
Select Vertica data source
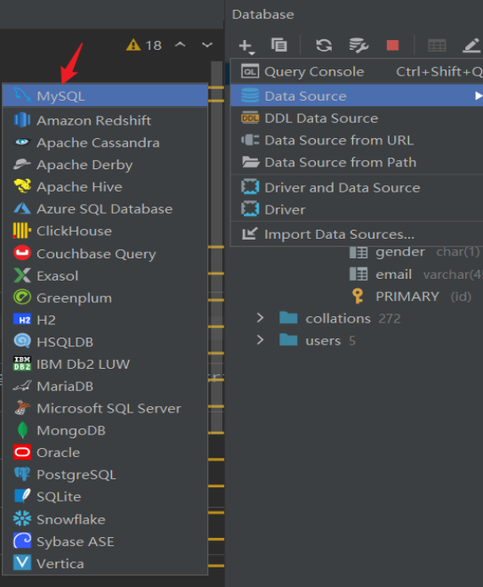coord(105,564)
